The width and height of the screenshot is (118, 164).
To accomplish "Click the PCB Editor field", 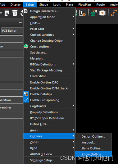I will 12,31.
